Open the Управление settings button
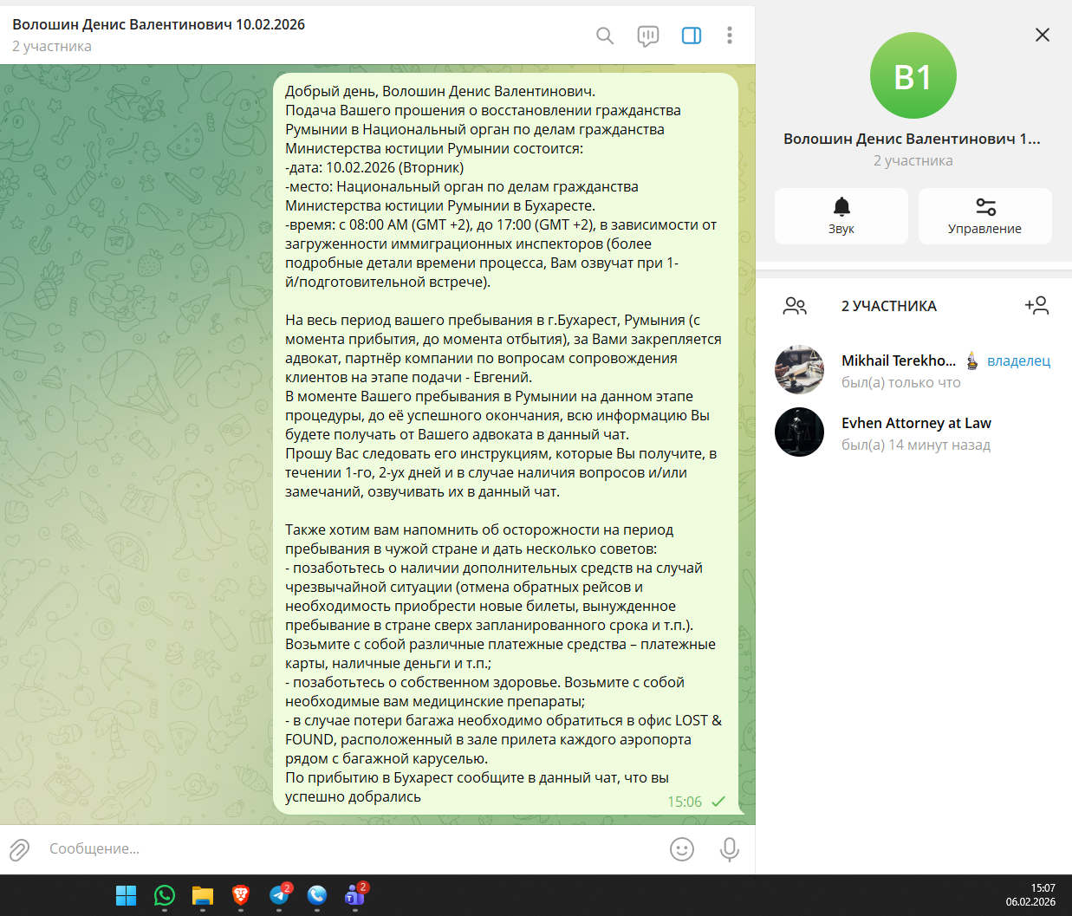 [985, 216]
